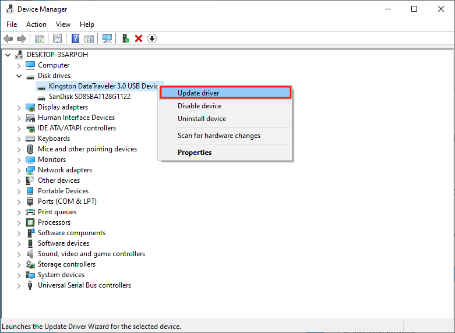The image size is (455, 333).
Task: Choose Scan for hardware changes in context menu
Action: [x=225, y=136]
